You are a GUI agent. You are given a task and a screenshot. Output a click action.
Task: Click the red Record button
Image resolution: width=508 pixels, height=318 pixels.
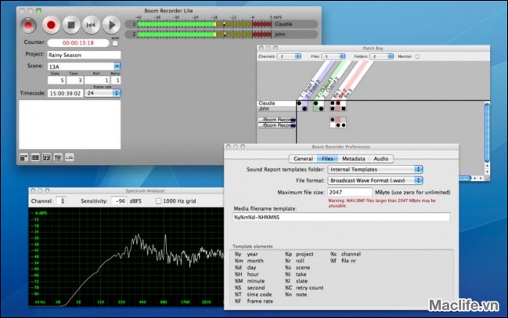coord(52,24)
